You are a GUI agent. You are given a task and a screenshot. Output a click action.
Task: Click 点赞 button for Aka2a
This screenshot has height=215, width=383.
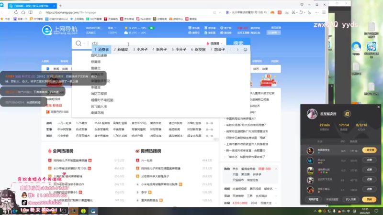click(369, 160)
